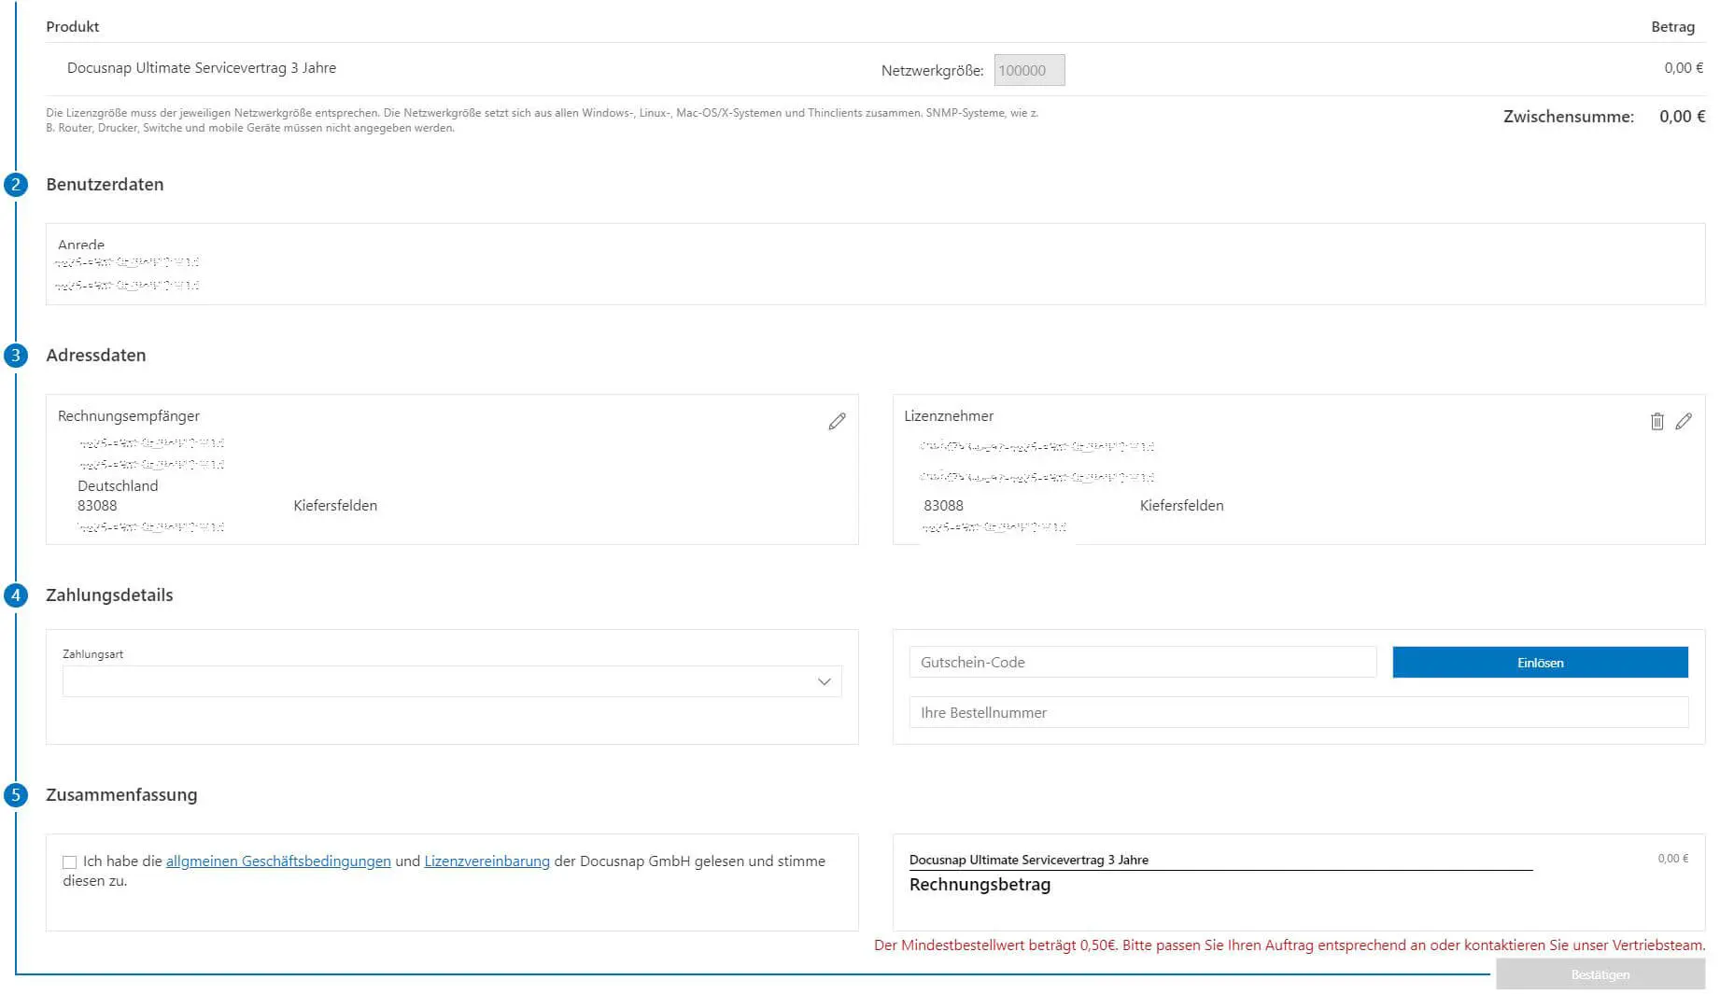Click the Produkt column header
Screen dimensions: 1720x994
[73, 27]
